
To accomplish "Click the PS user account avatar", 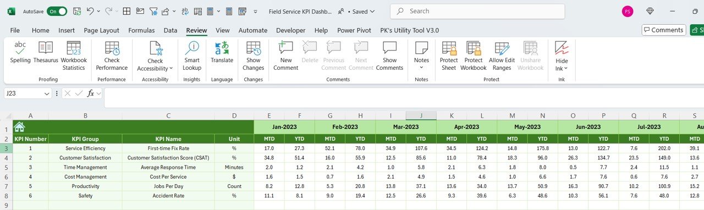I will [627, 11].
